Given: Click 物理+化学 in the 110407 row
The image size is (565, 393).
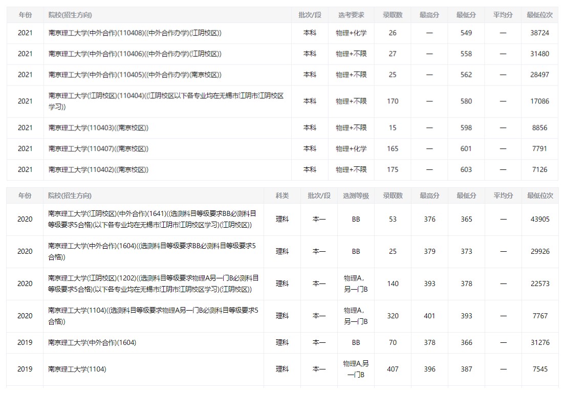Looking at the screenshot, I should (351, 149).
